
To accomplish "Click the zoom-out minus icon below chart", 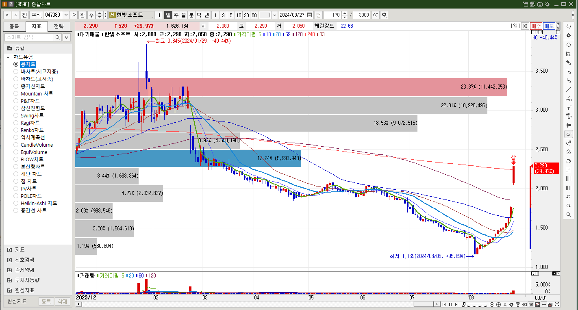I will (492, 304).
